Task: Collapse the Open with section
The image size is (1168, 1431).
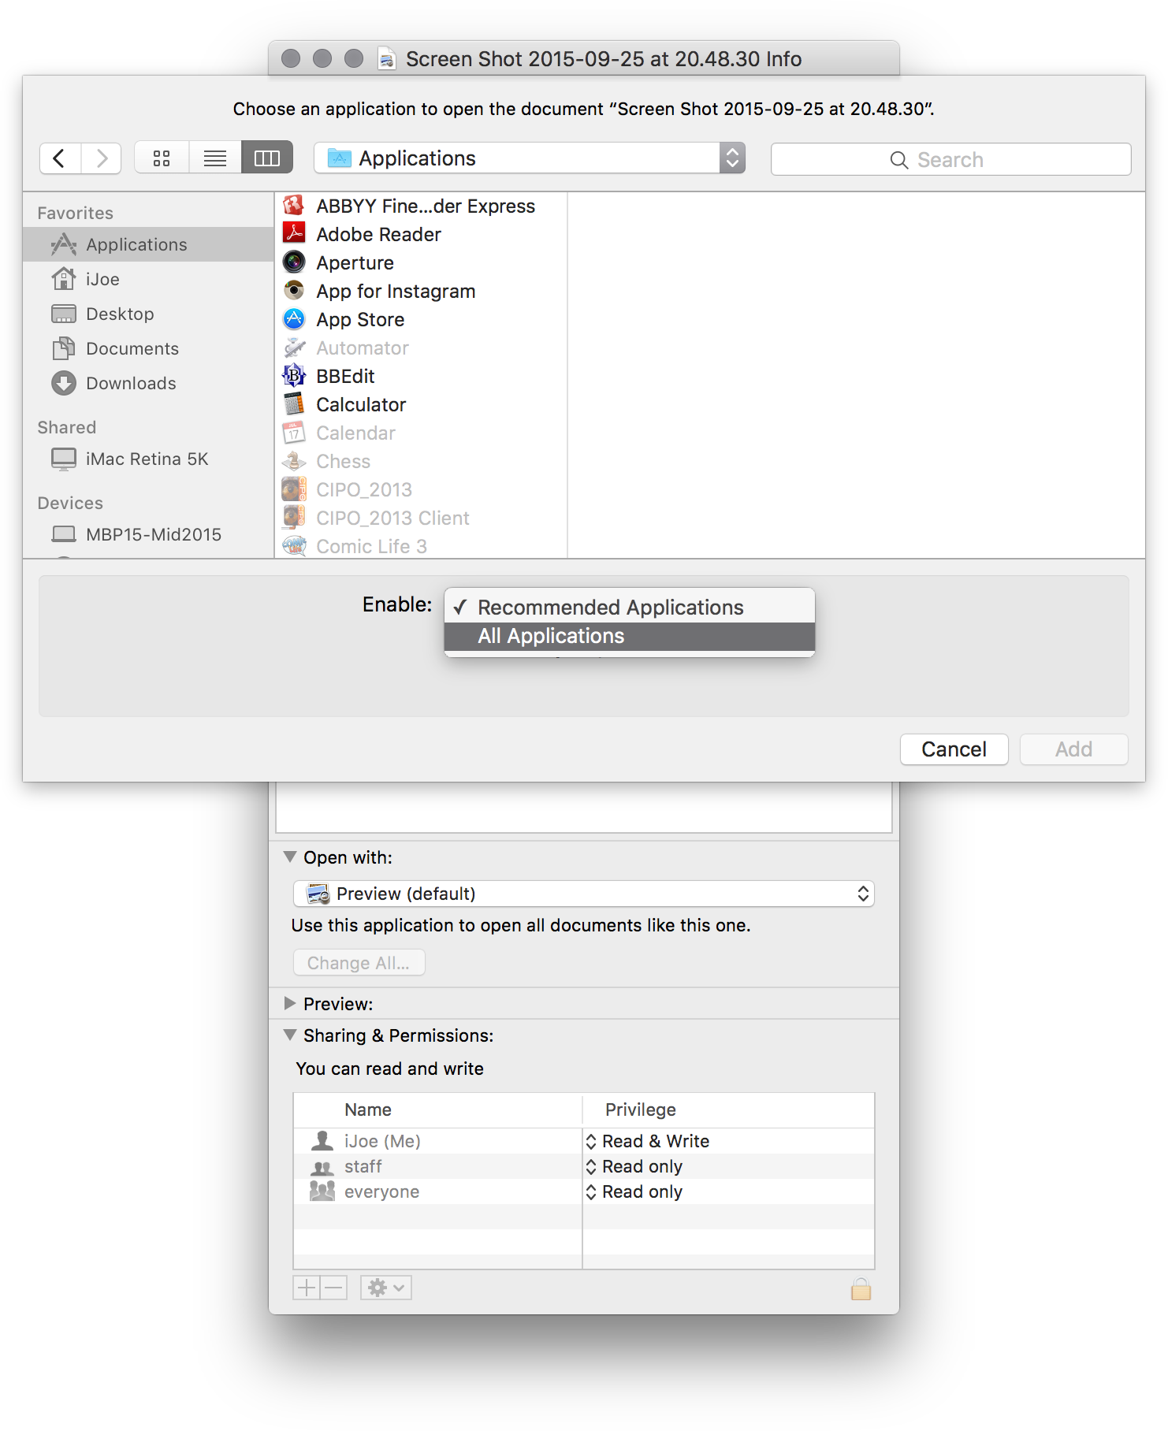Action: point(290,857)
